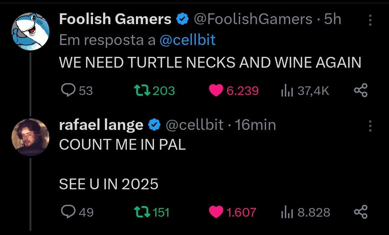Reply to rafael lange's tweet with 49 comments
Screen dimensions: 389x235
[x=77, y=212]
